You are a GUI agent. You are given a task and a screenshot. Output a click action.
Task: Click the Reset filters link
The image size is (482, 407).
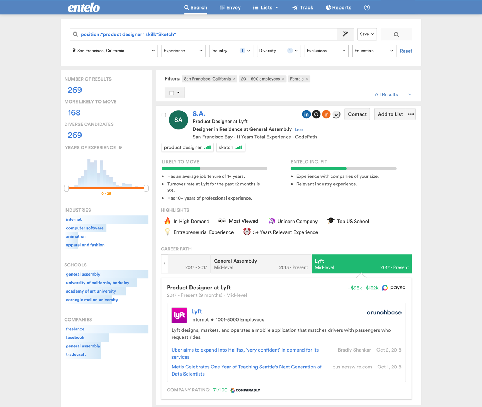[406, 51]
